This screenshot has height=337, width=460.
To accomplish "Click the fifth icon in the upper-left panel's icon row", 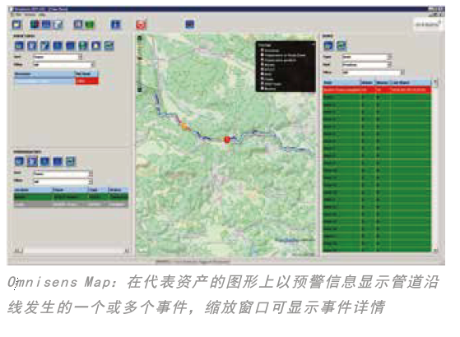I will (71, 46).
